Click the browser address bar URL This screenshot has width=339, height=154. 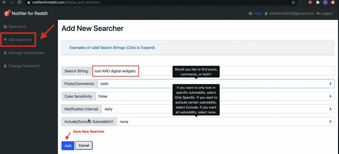(66, 3)
